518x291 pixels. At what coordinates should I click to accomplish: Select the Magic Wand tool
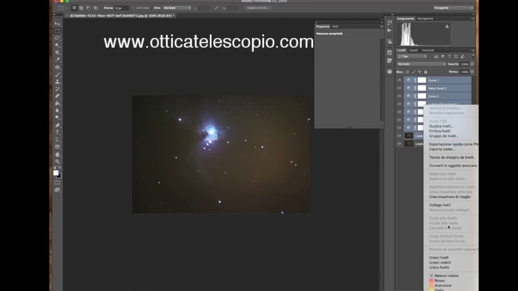[x=57, y=45]
